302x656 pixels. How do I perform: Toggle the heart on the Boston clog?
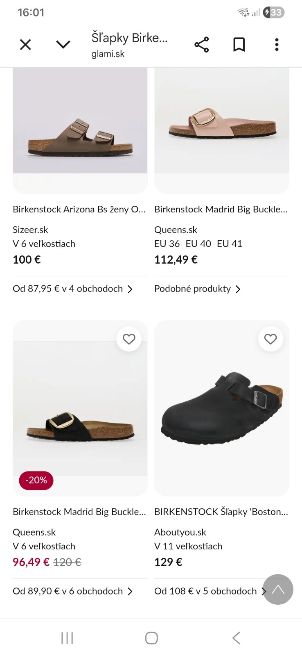270,339
